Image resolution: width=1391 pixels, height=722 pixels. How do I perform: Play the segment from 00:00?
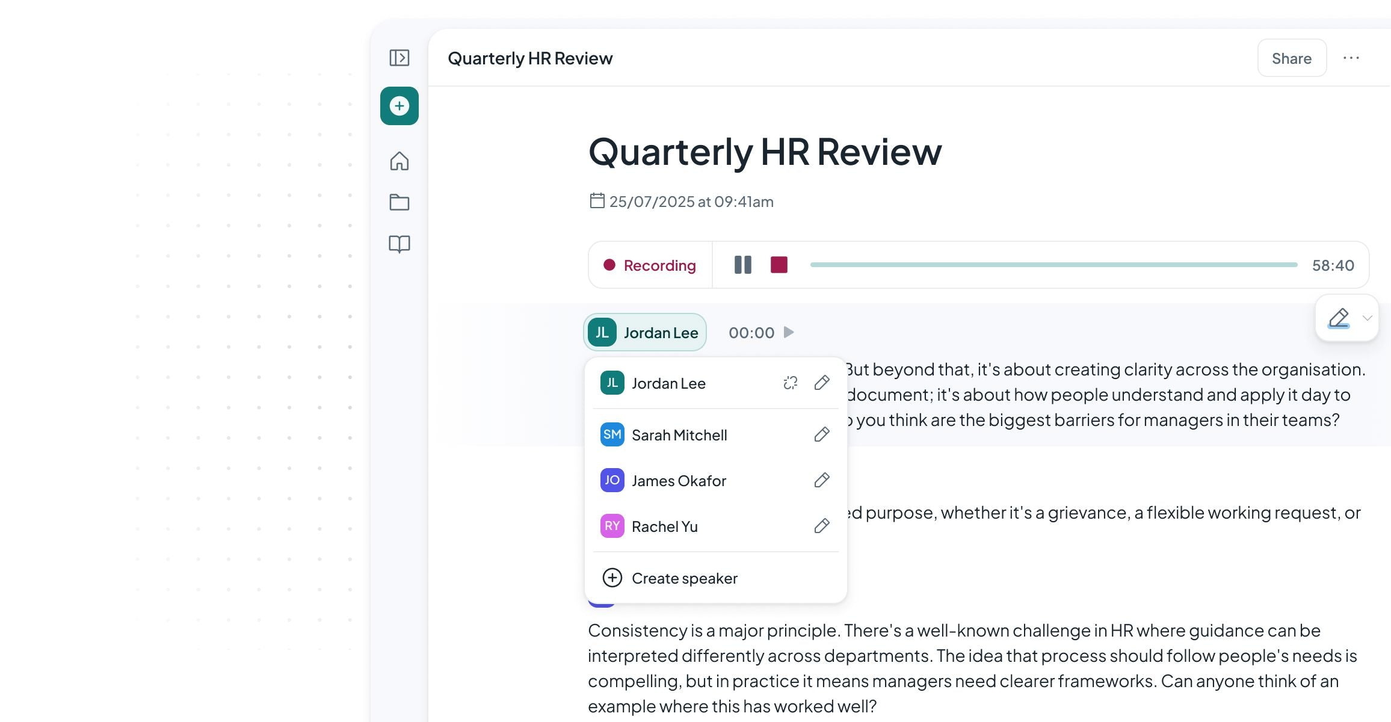[789, 332]
